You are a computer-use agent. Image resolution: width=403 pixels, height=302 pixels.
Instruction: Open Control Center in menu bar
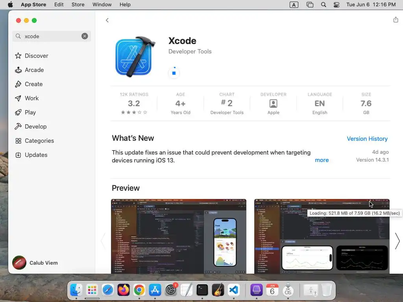[x=336, y=5]
